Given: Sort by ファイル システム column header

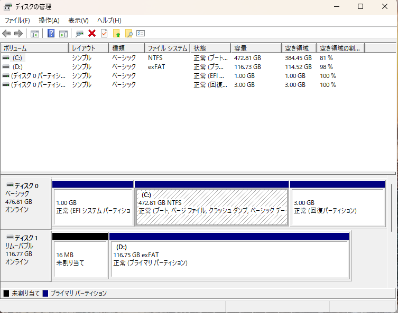Looking at the screenshot, I should [x=168, y=48].
